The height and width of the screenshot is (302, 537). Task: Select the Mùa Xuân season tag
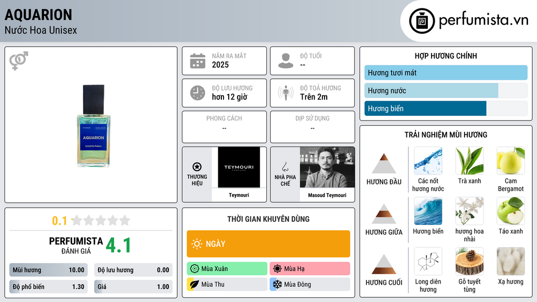[x=227, y=268]
